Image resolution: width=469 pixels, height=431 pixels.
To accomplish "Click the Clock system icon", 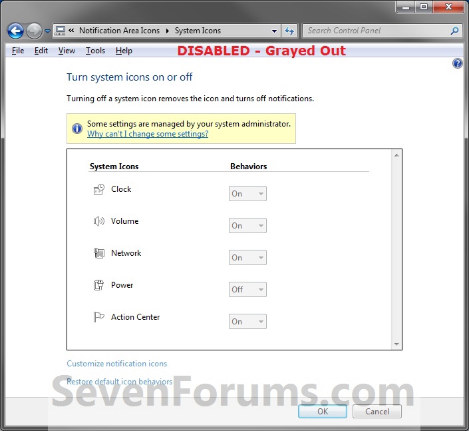I will pyautogui.click(x=99, y=189).
